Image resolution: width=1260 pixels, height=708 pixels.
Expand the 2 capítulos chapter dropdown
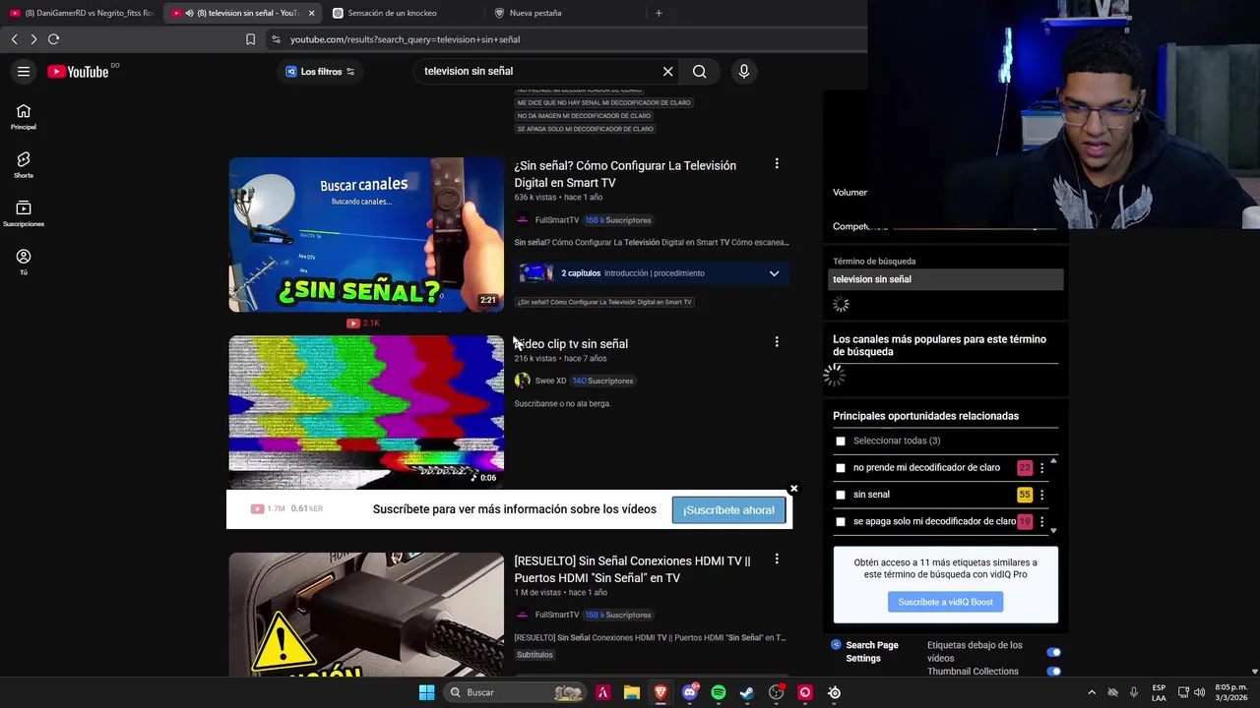[x=774, y=273]
